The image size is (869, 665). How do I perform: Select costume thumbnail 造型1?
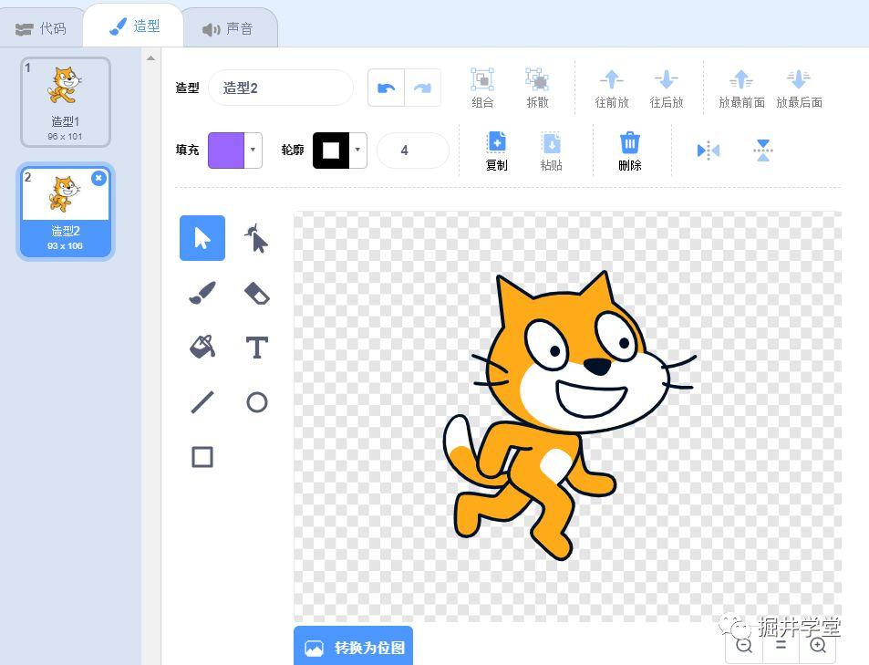(66, 102)
